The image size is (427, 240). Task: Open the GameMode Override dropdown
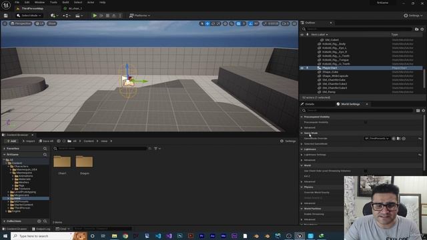coord(377,139)
